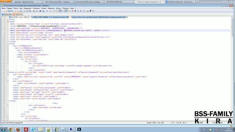Open the Запуск menu
Screen dimensions: 235x132
(58, 8)
